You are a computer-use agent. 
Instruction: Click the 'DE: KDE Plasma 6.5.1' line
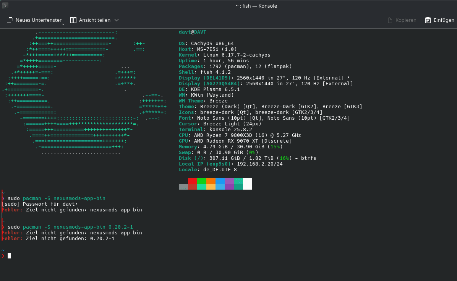[x=209, y=89]
